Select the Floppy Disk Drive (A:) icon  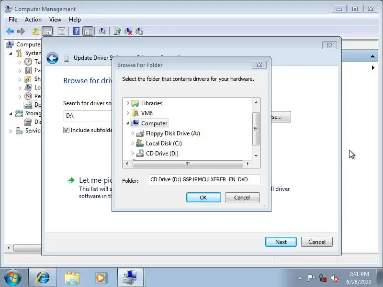[x=140, y=133]
